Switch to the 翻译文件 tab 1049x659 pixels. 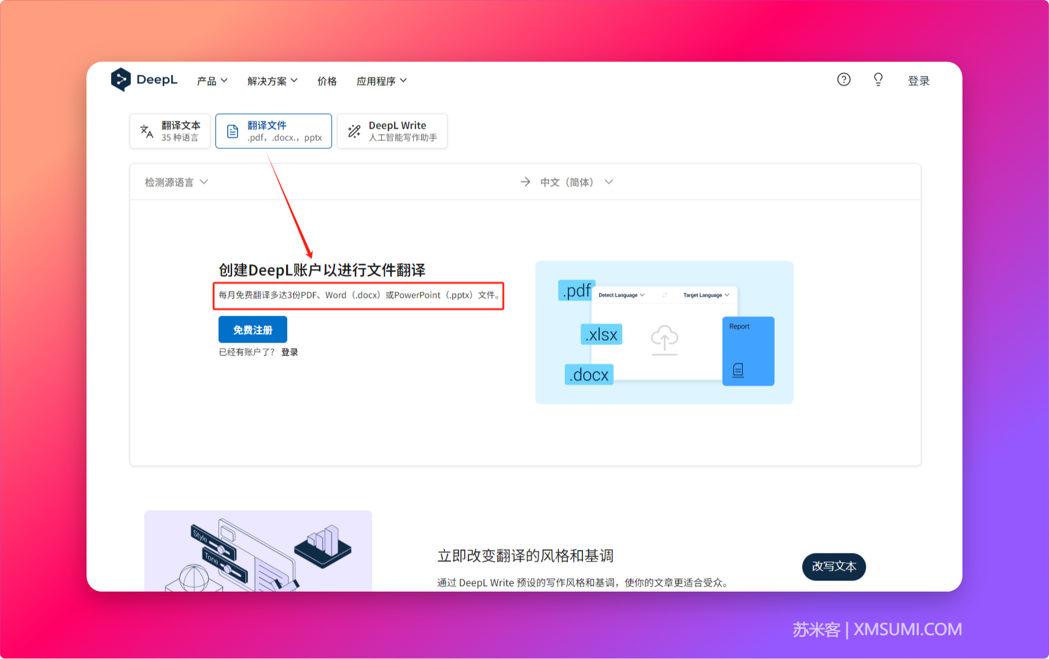click(x=274, y=131)
